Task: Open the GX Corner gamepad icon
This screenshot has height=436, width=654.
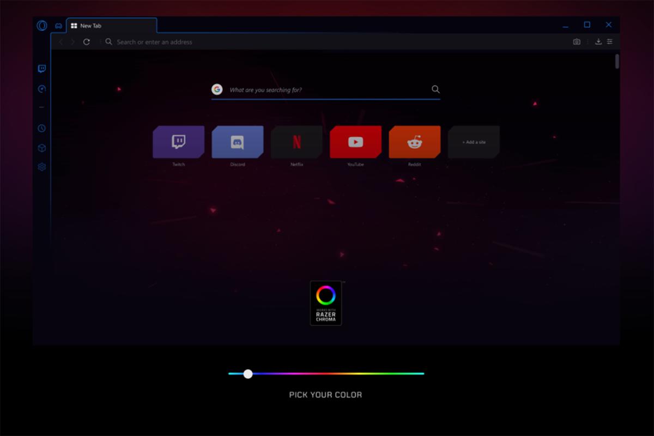Action: [59, 26]
